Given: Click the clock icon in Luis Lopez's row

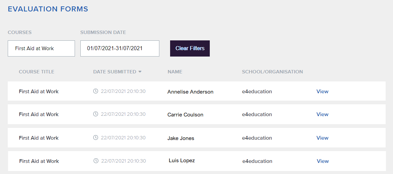Looking at the screenshot, I should coord(96,161).
